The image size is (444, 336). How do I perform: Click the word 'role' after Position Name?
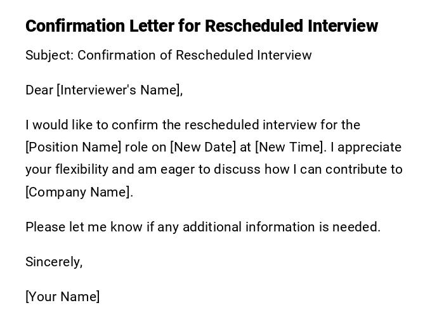coord(137,147)
